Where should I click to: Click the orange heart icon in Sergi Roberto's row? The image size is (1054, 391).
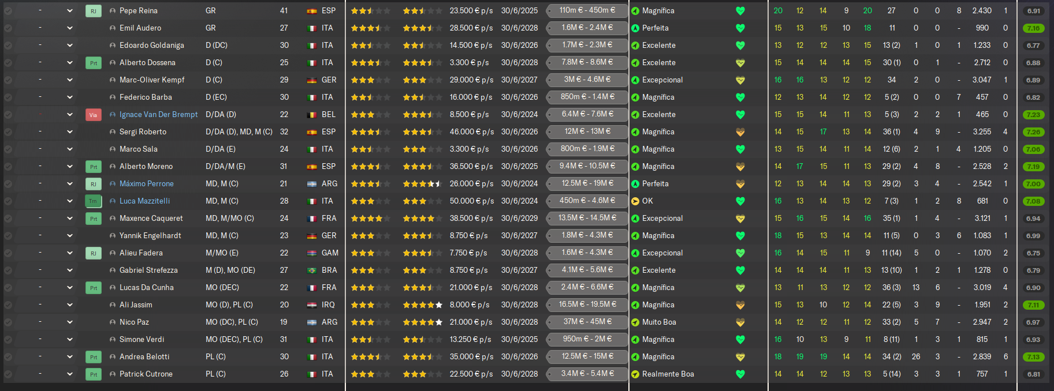click(x=740, y=132)
